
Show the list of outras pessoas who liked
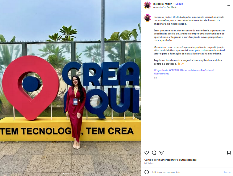(x=188, y=160)
